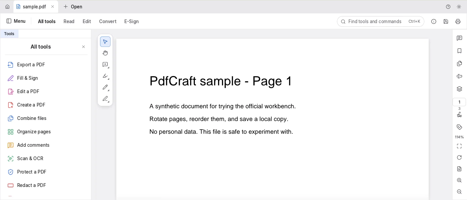The image size is (467, 200).
Task: Click the Save icon in the top bar
Action: point(446,21)
